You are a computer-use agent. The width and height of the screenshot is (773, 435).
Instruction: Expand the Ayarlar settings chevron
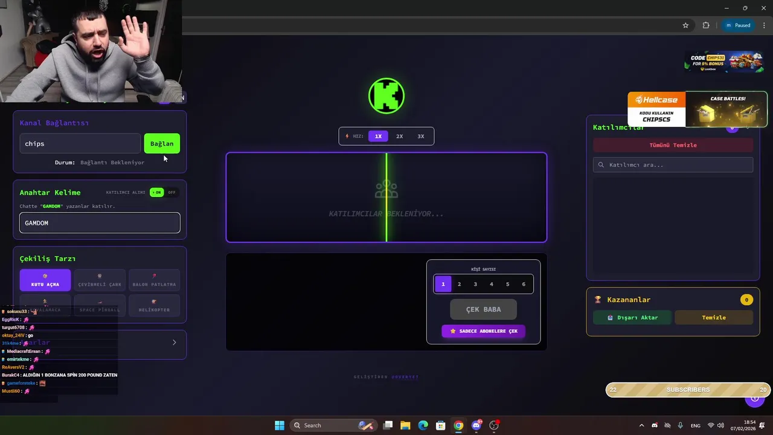174,343
